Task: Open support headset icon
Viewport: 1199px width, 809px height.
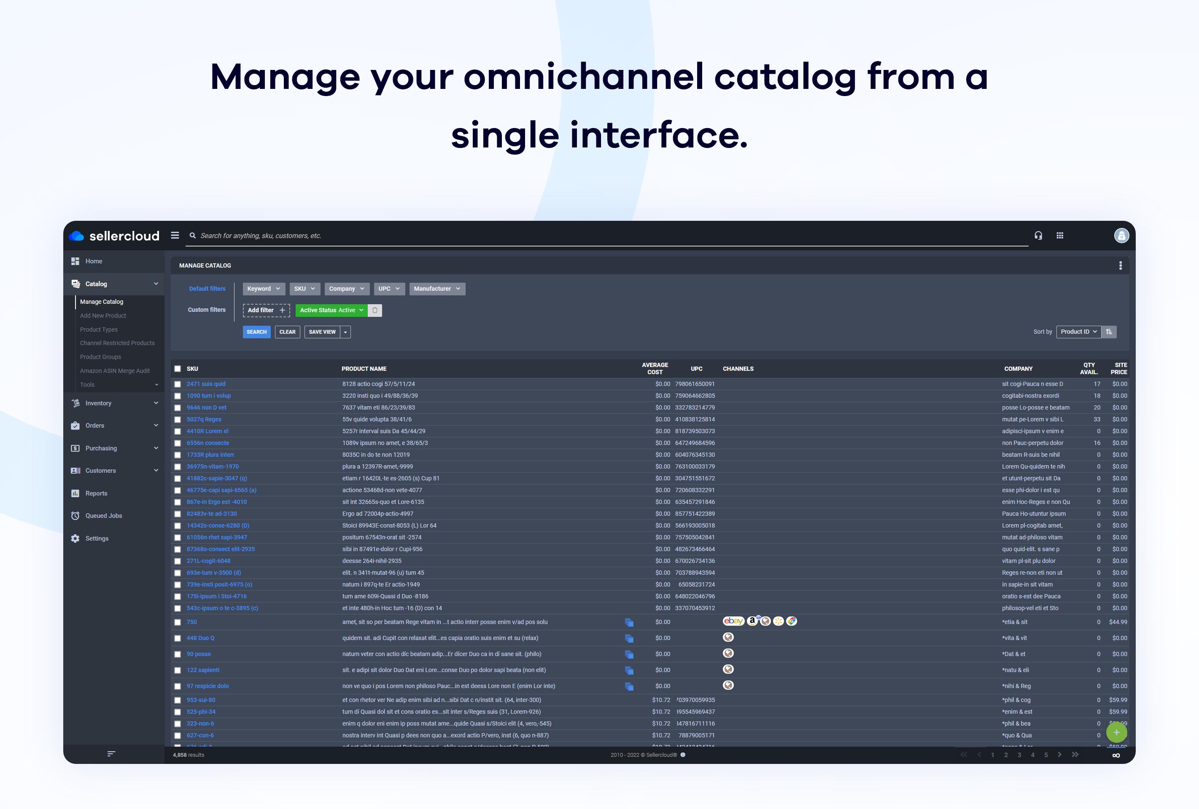Action: pyautogui.click(x=1038, y=236)
